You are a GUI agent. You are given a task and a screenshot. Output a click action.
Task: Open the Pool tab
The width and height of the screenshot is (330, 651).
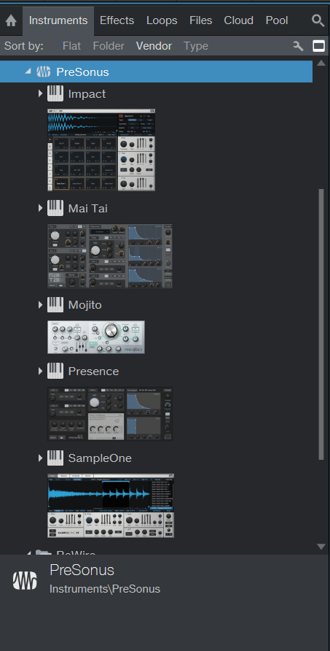(x=277, y=20)
